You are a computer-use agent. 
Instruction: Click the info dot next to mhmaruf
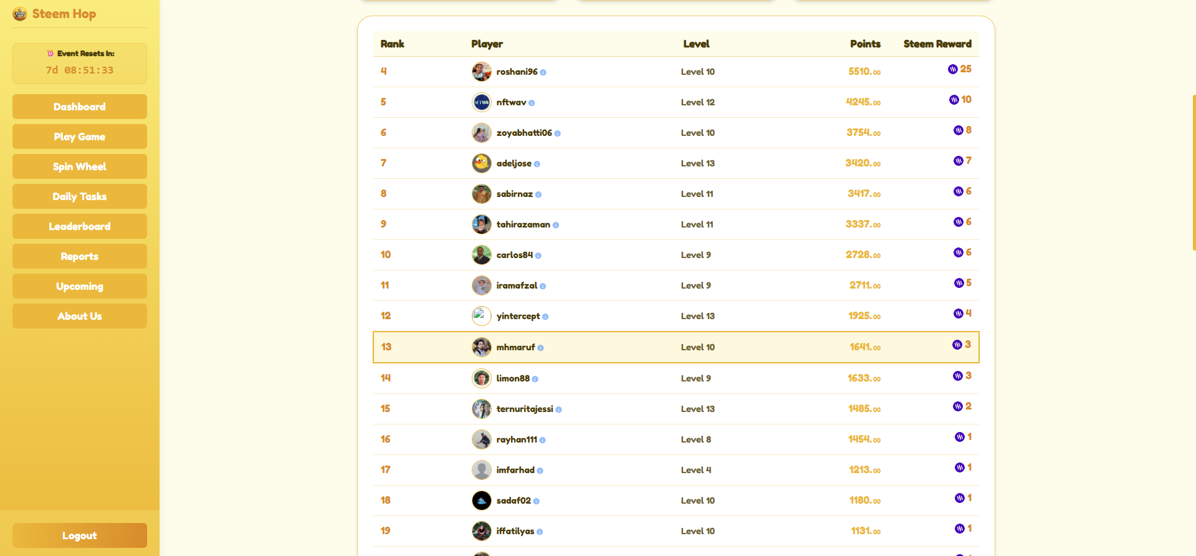point(541,348)
